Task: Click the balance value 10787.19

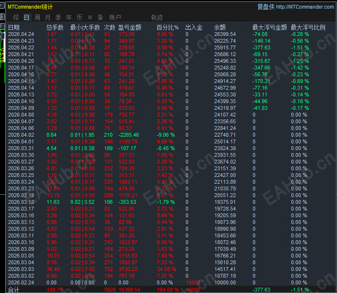Action: (225, 276)
